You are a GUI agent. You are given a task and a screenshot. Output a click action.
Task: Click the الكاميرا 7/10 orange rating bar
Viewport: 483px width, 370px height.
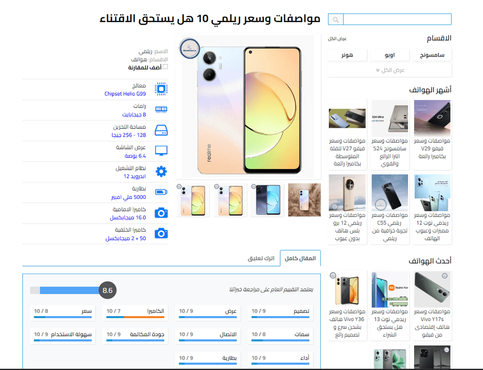pyautogui.click(x=135, y=317)
